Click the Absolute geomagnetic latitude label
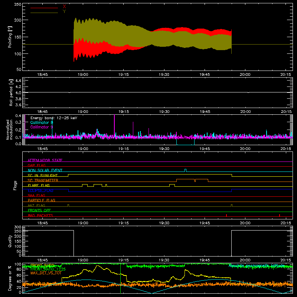The width and height of the screenshot is (297, 297). click(x=257, y=265)
